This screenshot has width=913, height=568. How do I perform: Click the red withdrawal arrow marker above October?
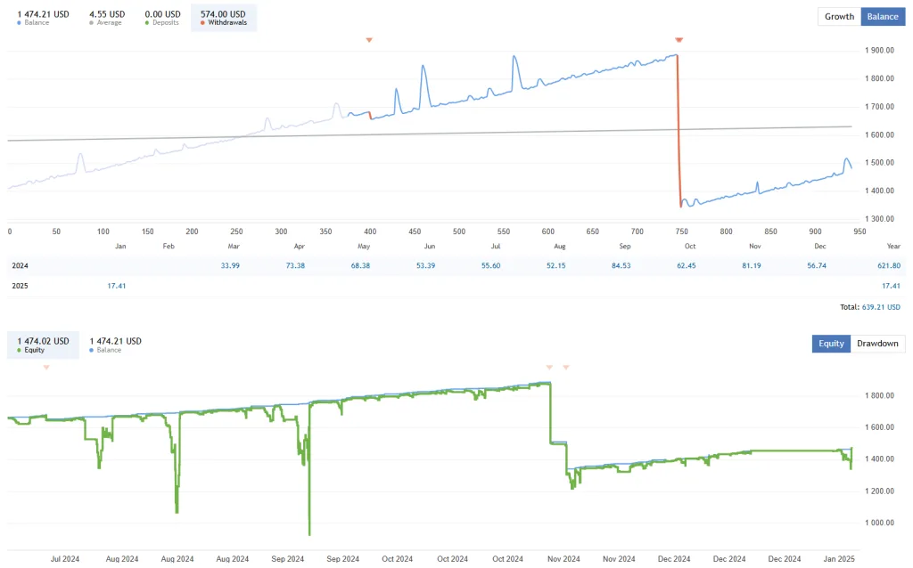coord(679,39)
